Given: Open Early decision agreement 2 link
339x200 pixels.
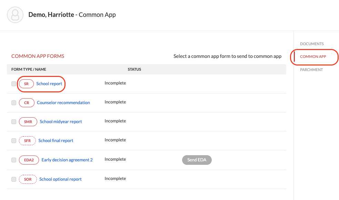Looking at the screenshot, I should 67,160.
